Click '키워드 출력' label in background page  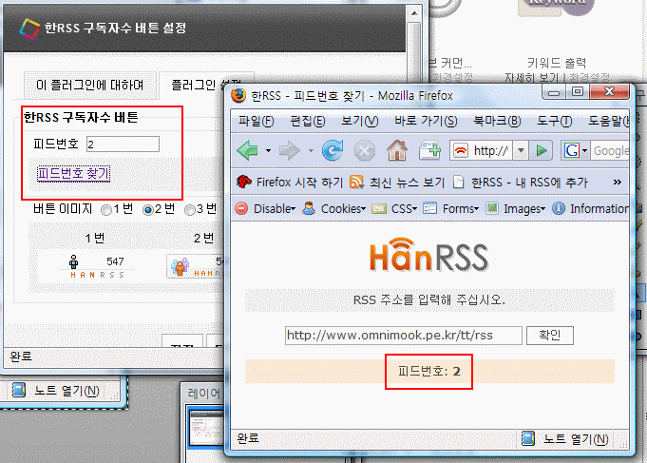pos(557,63)
